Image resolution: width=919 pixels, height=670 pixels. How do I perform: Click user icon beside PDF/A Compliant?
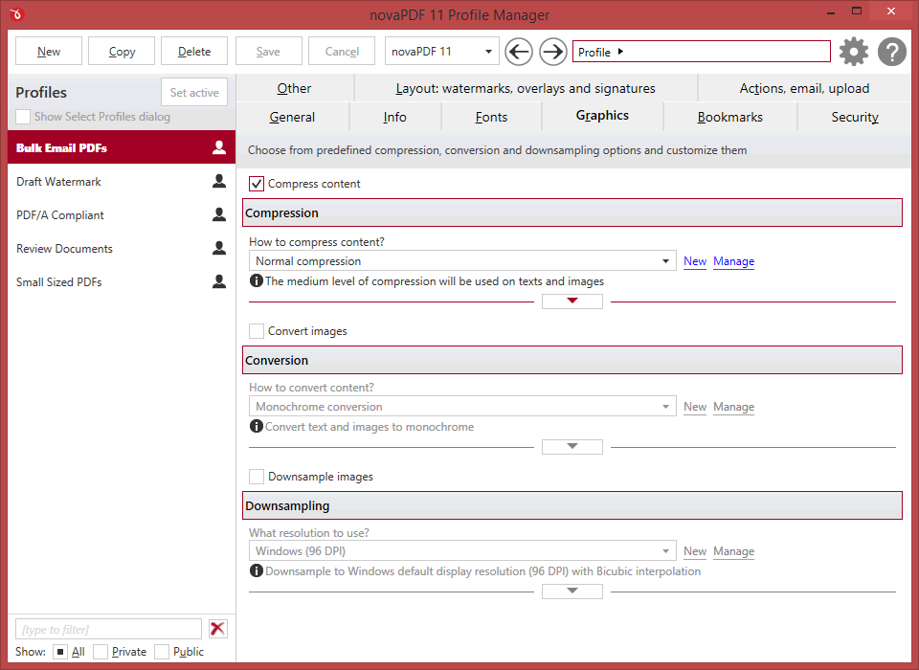[x=219, y=214]
